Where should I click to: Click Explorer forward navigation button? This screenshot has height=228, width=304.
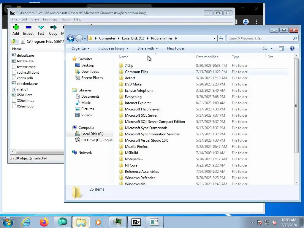pos(79,38)
